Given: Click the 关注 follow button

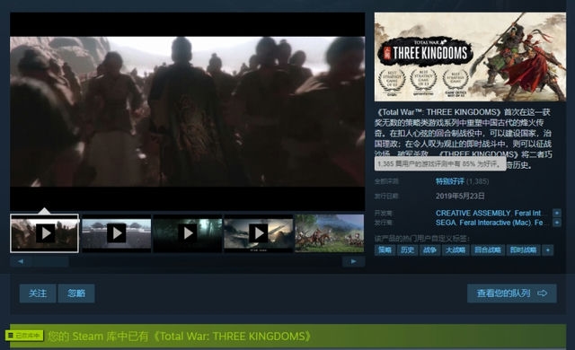Looking at the screenshot, I should [x=38, y=293].
